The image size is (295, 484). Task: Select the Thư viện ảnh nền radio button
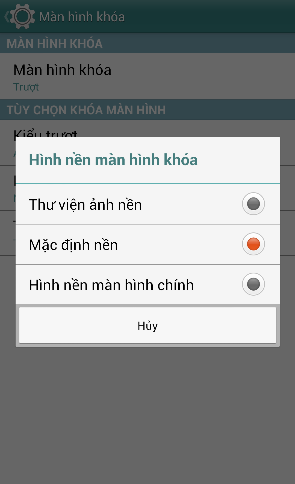[x=253, y=204]
